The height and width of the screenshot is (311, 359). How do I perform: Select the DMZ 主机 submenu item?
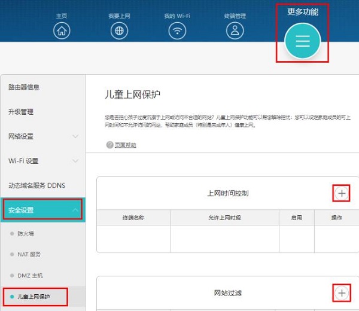click(x=30, y=276)
